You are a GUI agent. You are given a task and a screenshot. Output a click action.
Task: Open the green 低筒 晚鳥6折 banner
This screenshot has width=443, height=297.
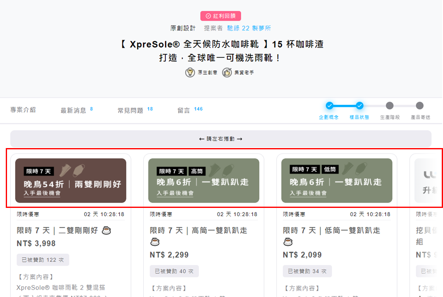[337, 181]
